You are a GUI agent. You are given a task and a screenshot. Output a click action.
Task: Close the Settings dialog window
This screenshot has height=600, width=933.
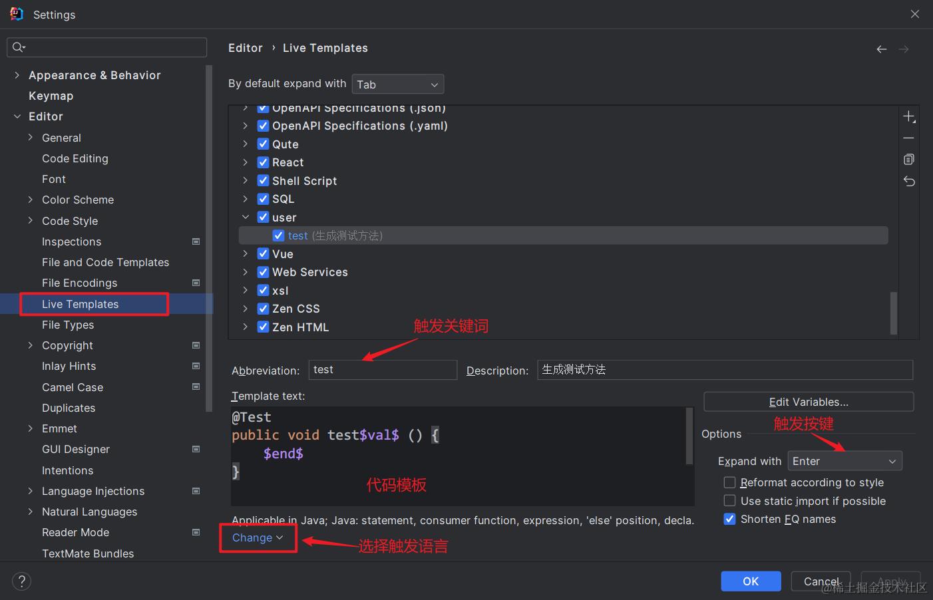tap(915, 14)
